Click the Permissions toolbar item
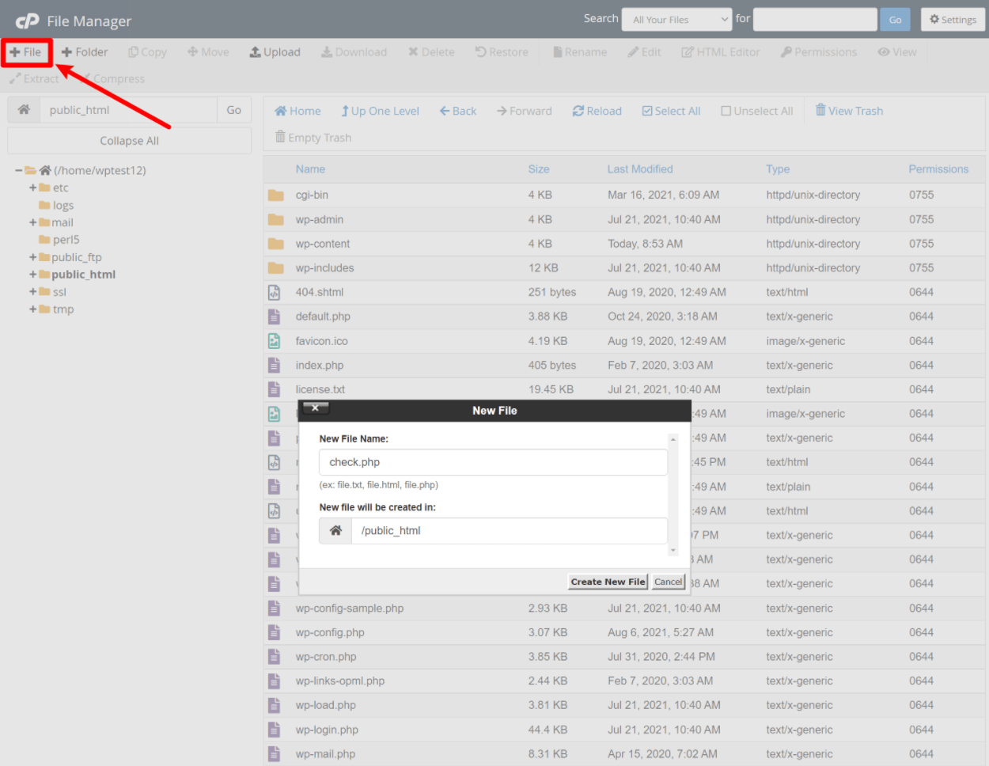The width and height of the screenshot is (989, 766). point(819,52)
